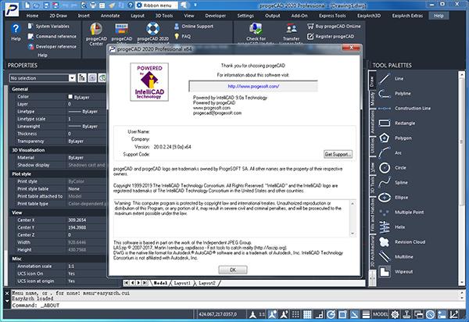The height and width of the screenshot is (322, 469).
Task: Click the Print Preview magnifier icon
Action: (84, 5)
